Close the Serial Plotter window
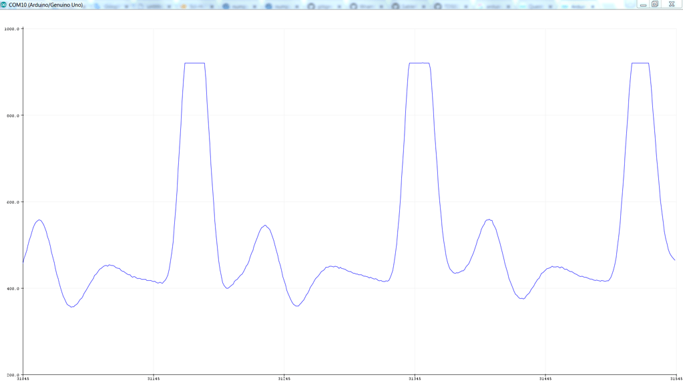683x387 pixels. point(671,5)
